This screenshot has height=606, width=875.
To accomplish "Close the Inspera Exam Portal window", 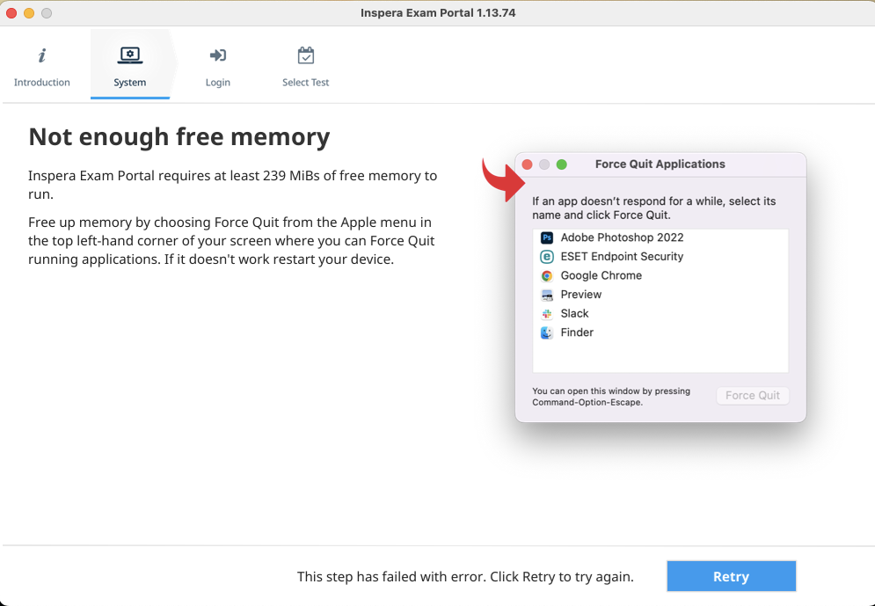I will pos(11,13).
